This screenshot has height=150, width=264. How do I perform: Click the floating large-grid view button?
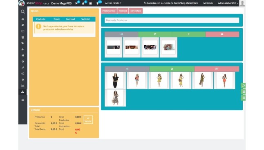(243, 92)
